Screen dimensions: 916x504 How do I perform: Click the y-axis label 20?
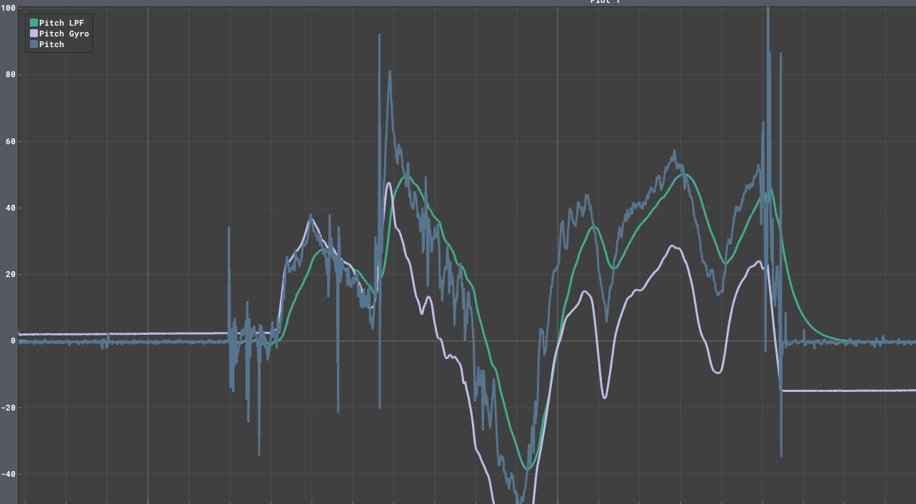coord(11,274)
